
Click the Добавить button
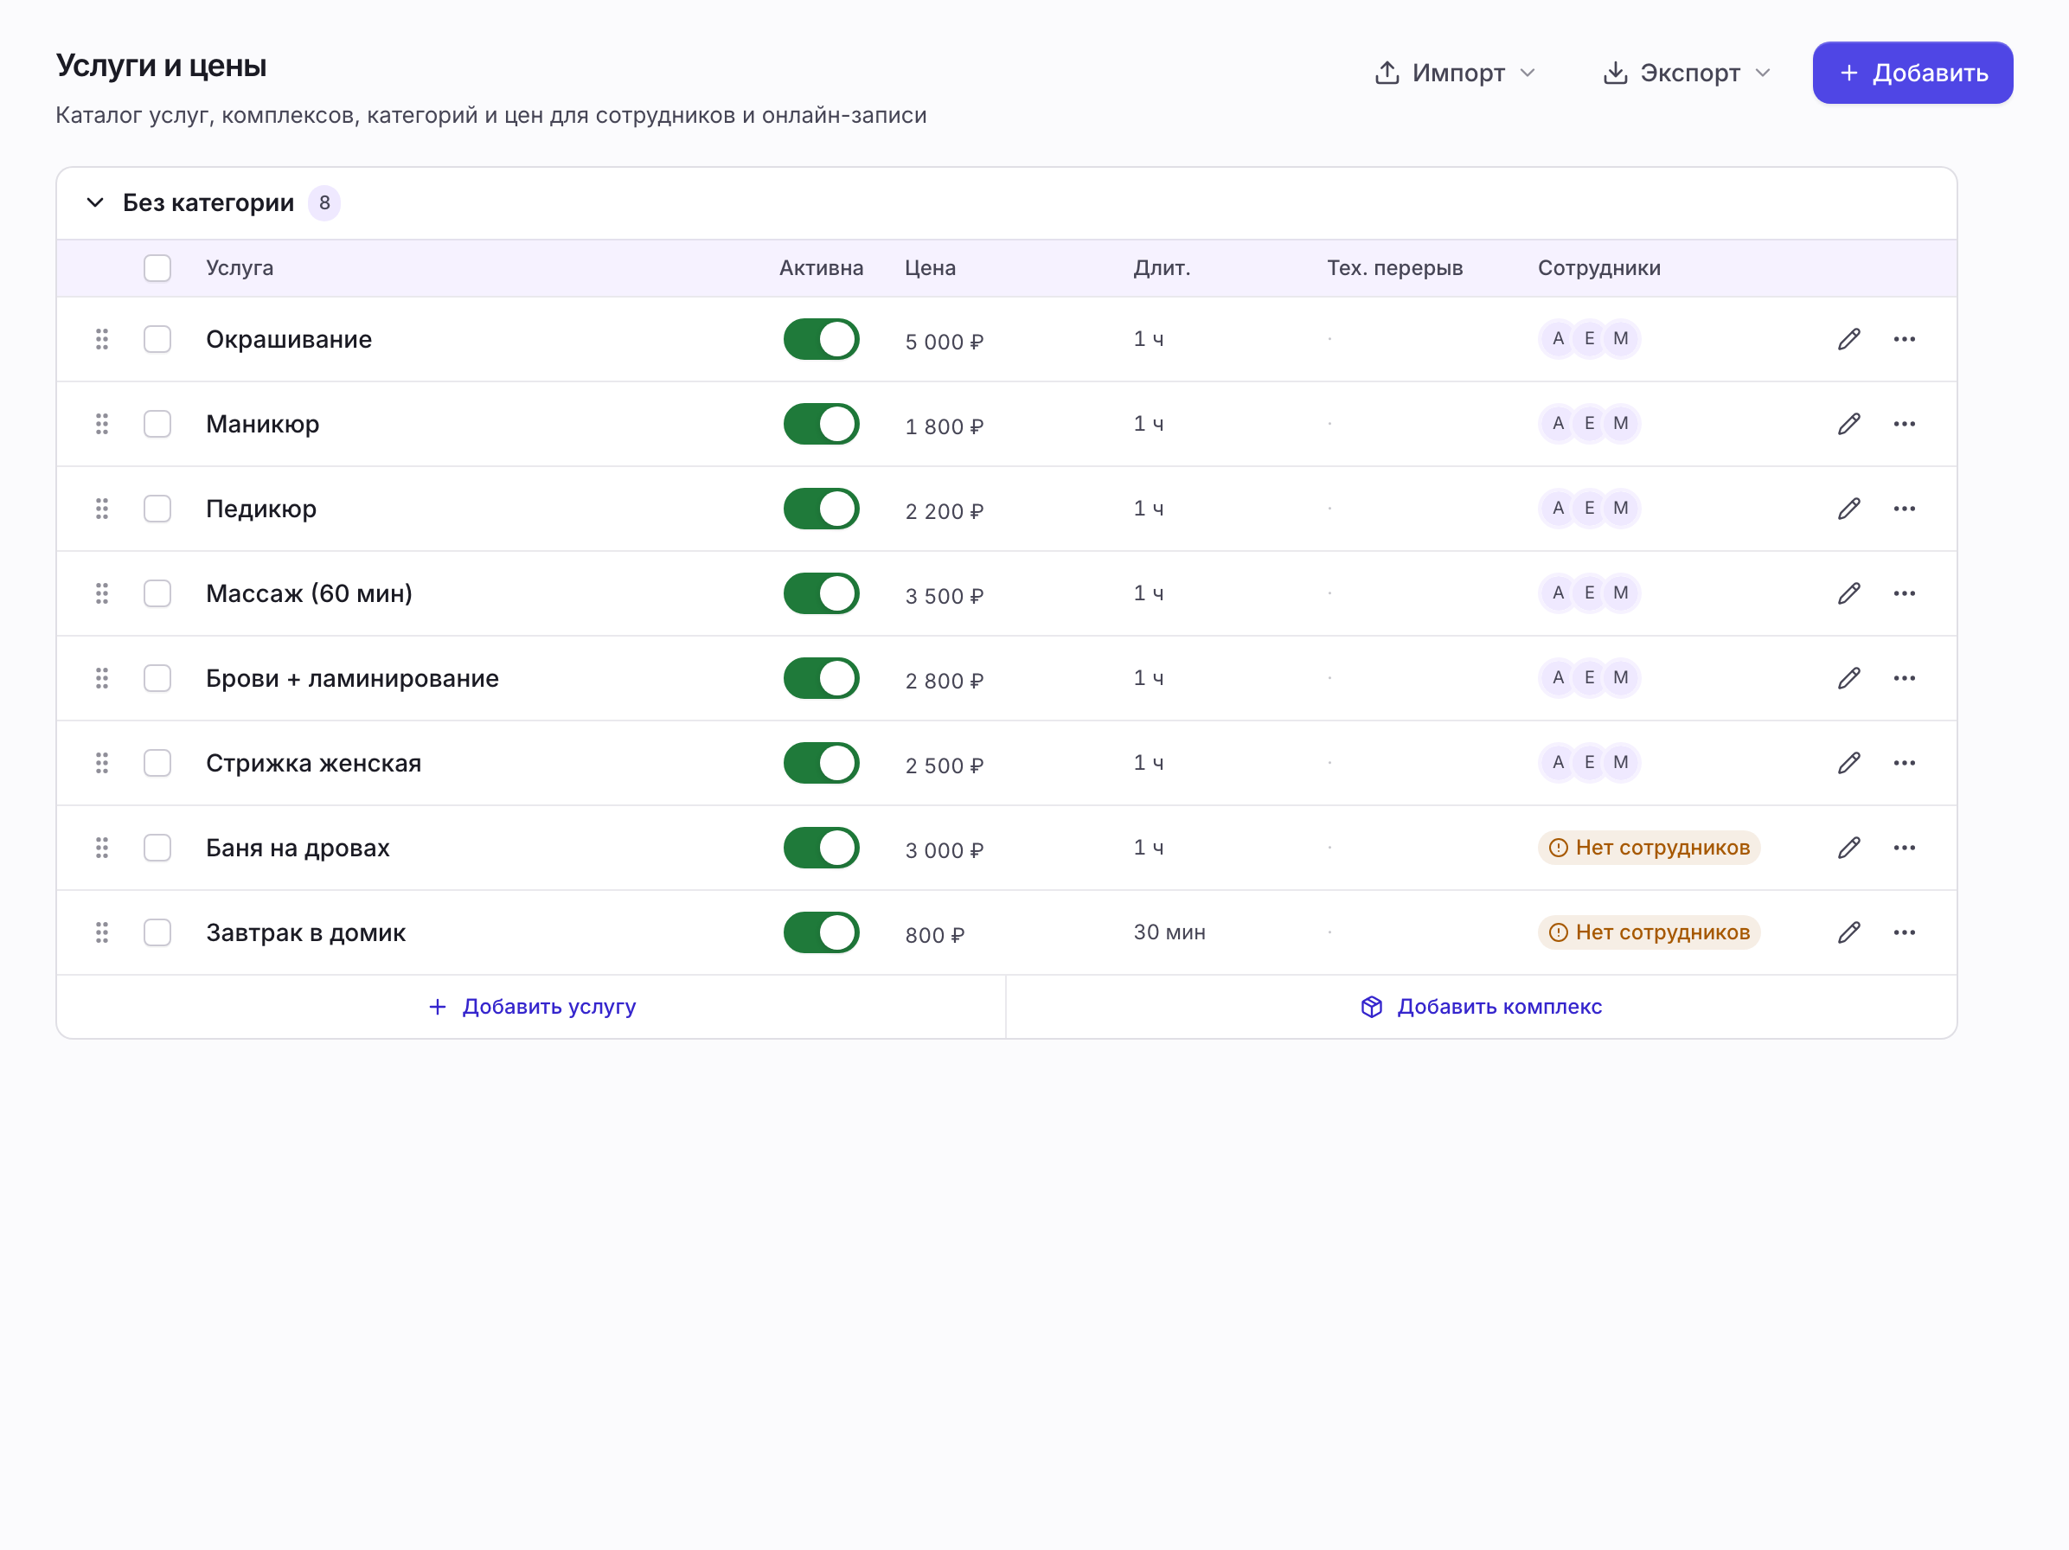pyautogui.click(x=1911, y=73)
